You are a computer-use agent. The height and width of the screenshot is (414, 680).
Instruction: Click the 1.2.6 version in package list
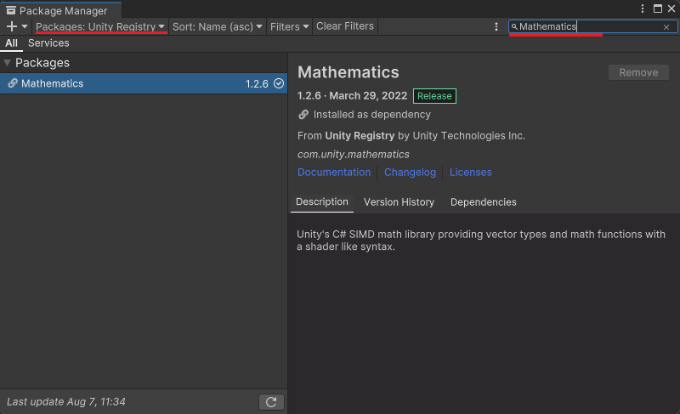tap(257, 83)
